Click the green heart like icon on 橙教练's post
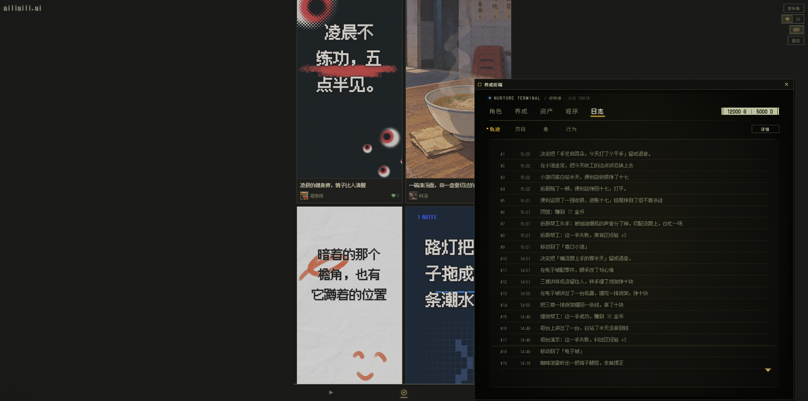The image size is (808, 401). [x=393, y=196]
